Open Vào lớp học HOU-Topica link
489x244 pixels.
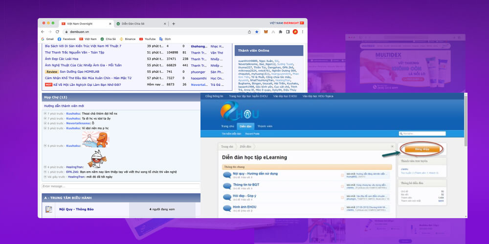coord(318,96)
